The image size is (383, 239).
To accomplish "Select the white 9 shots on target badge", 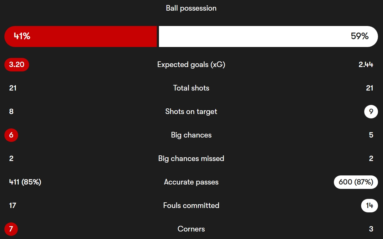I will (x=371, y=112).
